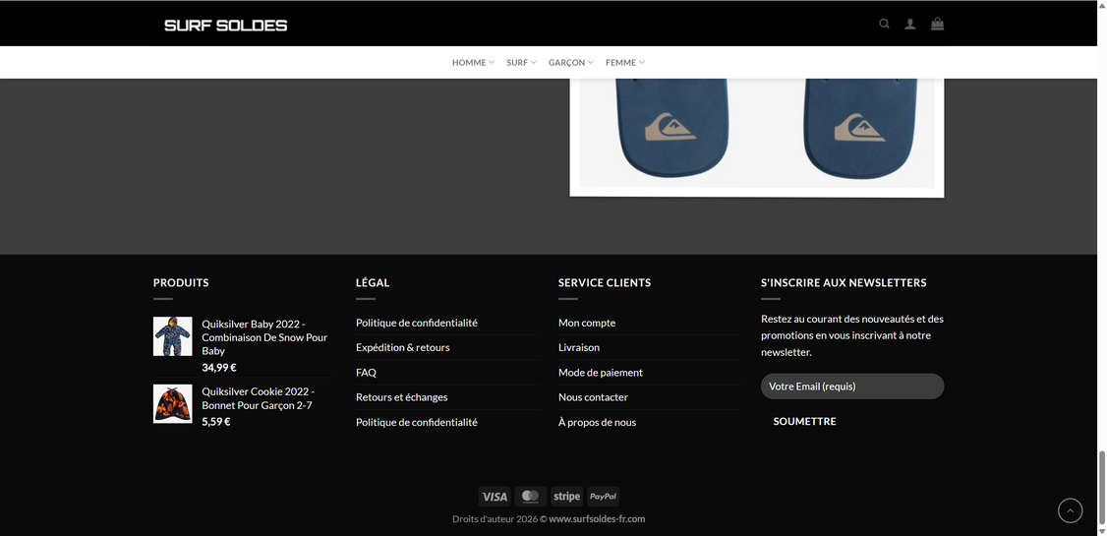
Task: Click the S'INSCRIRE AUX NEWSLETTERS heading
Action: tap(844, 282)
